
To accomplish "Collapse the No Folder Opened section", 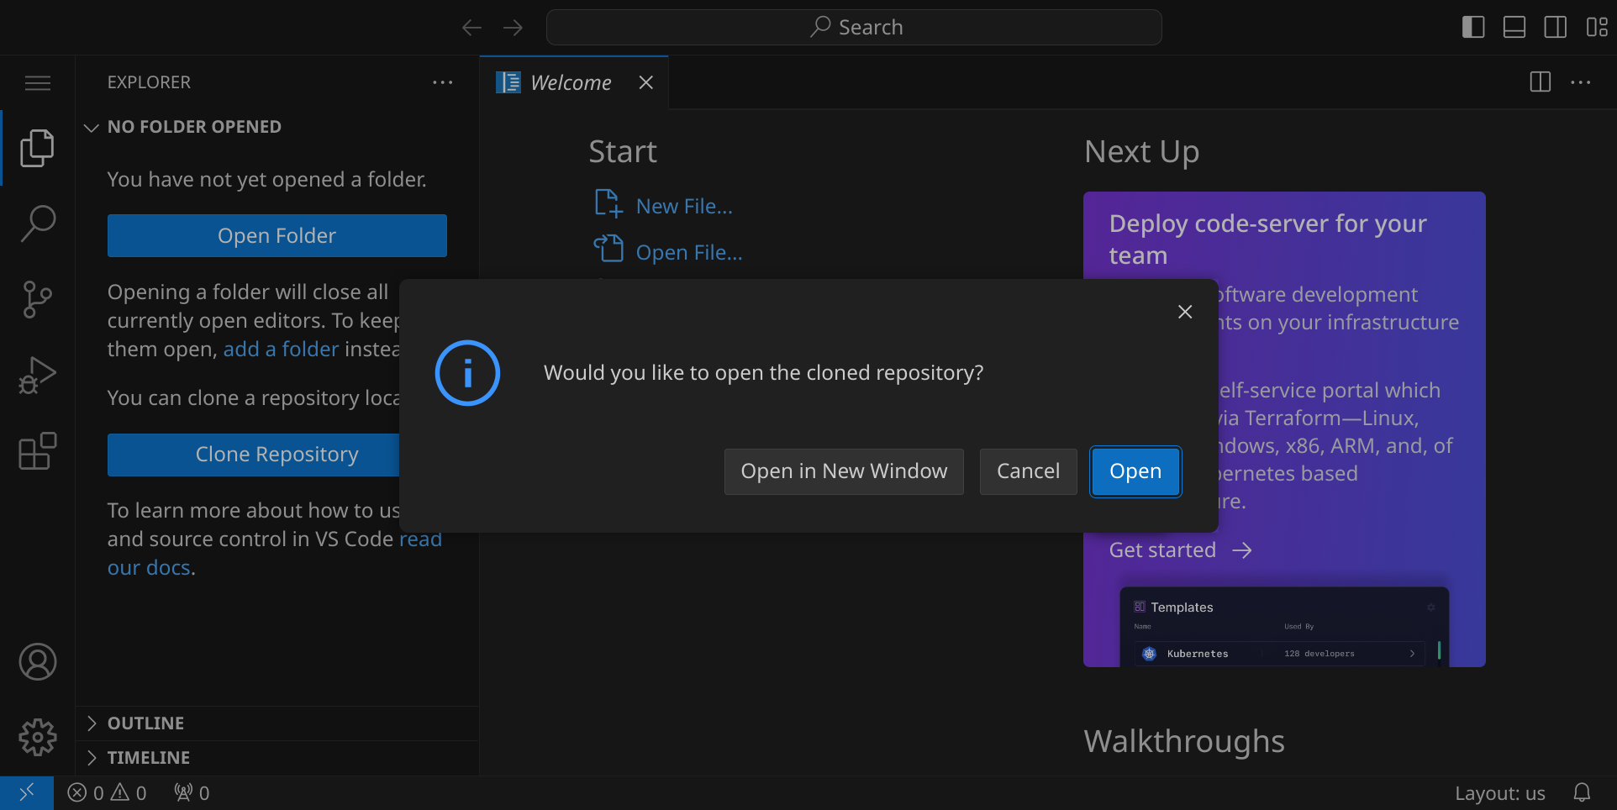I will (193, 127).
